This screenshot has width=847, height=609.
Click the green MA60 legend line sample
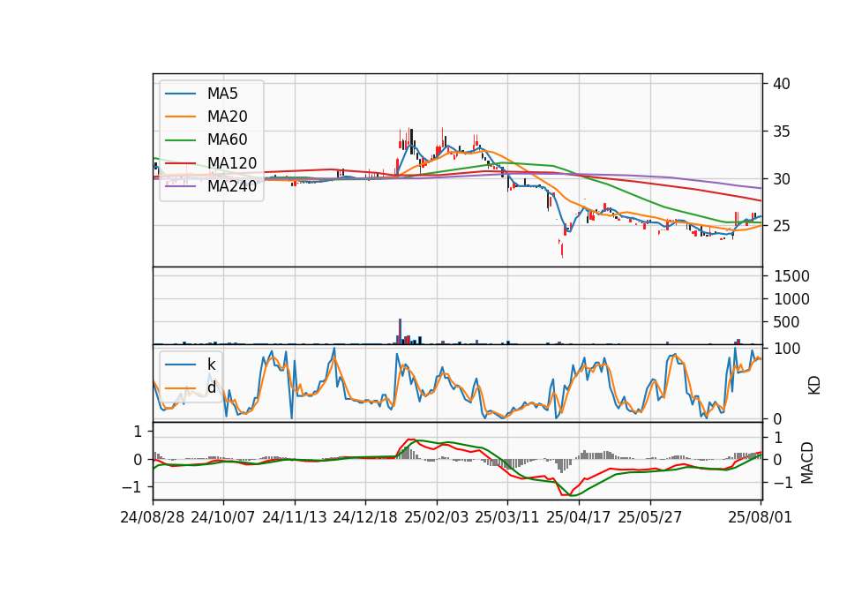(180, 140)
